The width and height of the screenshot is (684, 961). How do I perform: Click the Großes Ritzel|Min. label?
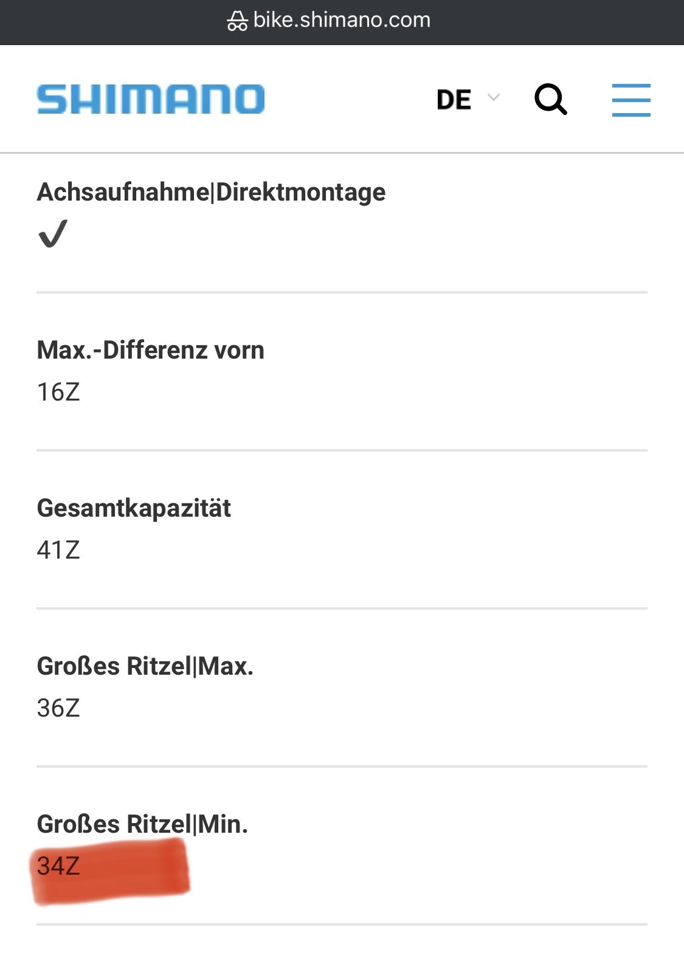click(x=142, y=824)
